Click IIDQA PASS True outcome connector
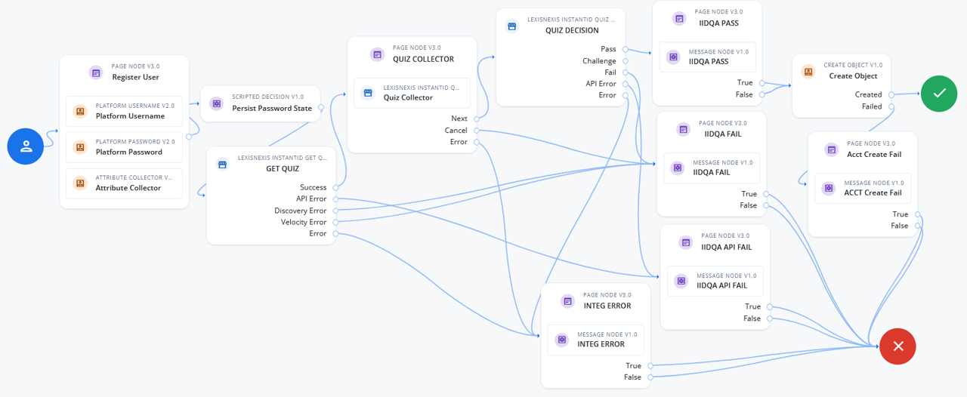Image resolution: width=967 pixels, height=397 pixels. (762, 83)
